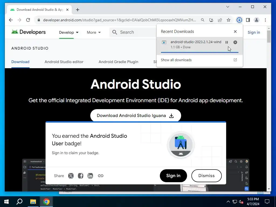
Task: Go back with the browser back arrow
Action: point(11,20)
